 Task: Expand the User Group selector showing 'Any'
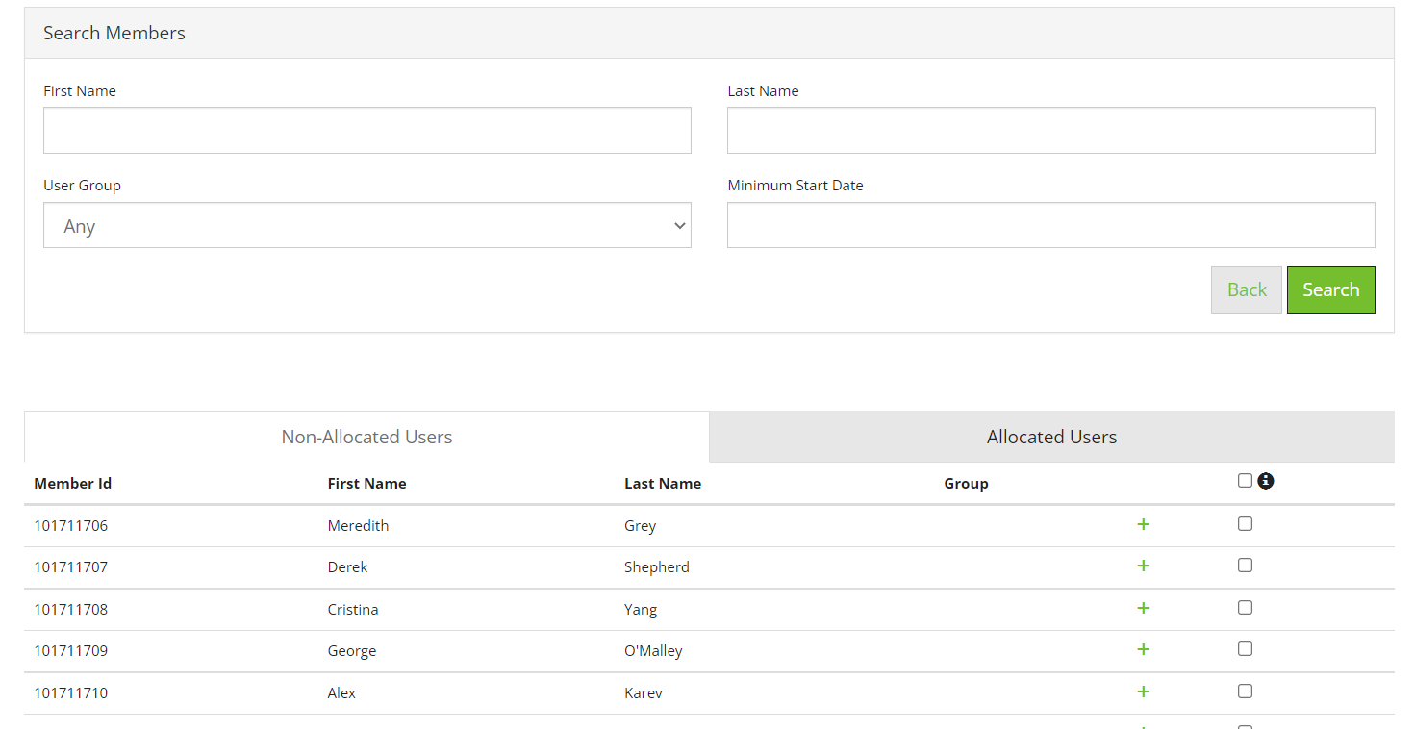(x=366, y=225)
